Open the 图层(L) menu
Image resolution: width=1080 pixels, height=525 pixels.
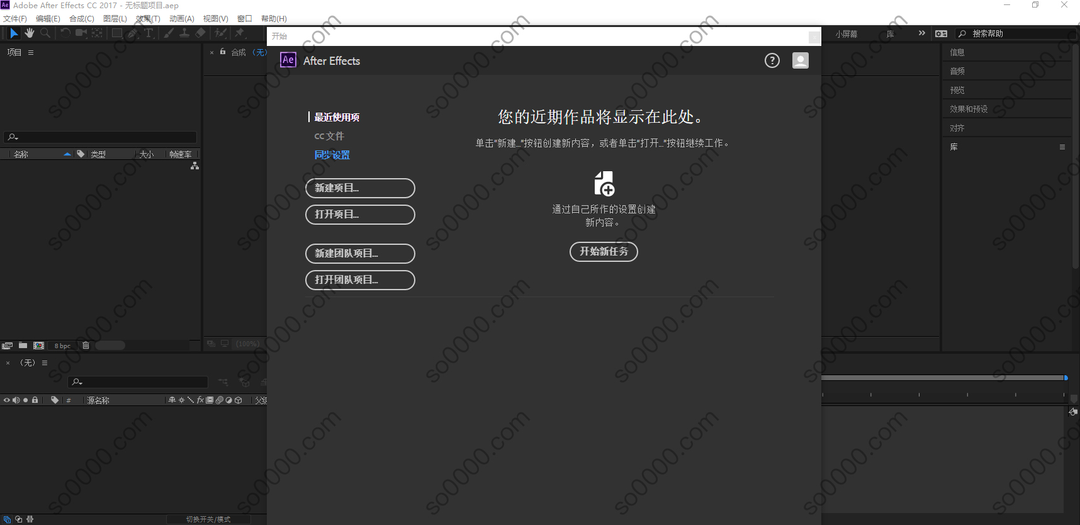pyautogui.click(x=115, y=19)
